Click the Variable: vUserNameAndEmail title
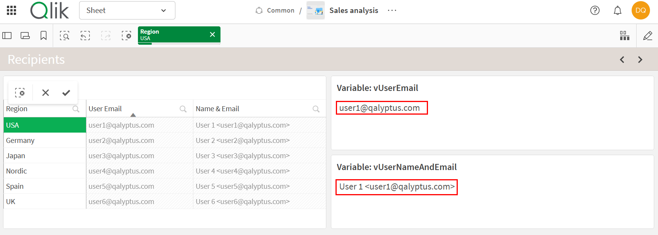The image size is (658, 235). (397, 167)
